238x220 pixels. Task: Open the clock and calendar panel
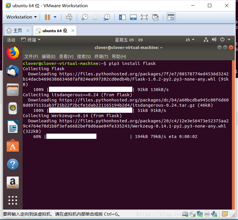(129, 40)
